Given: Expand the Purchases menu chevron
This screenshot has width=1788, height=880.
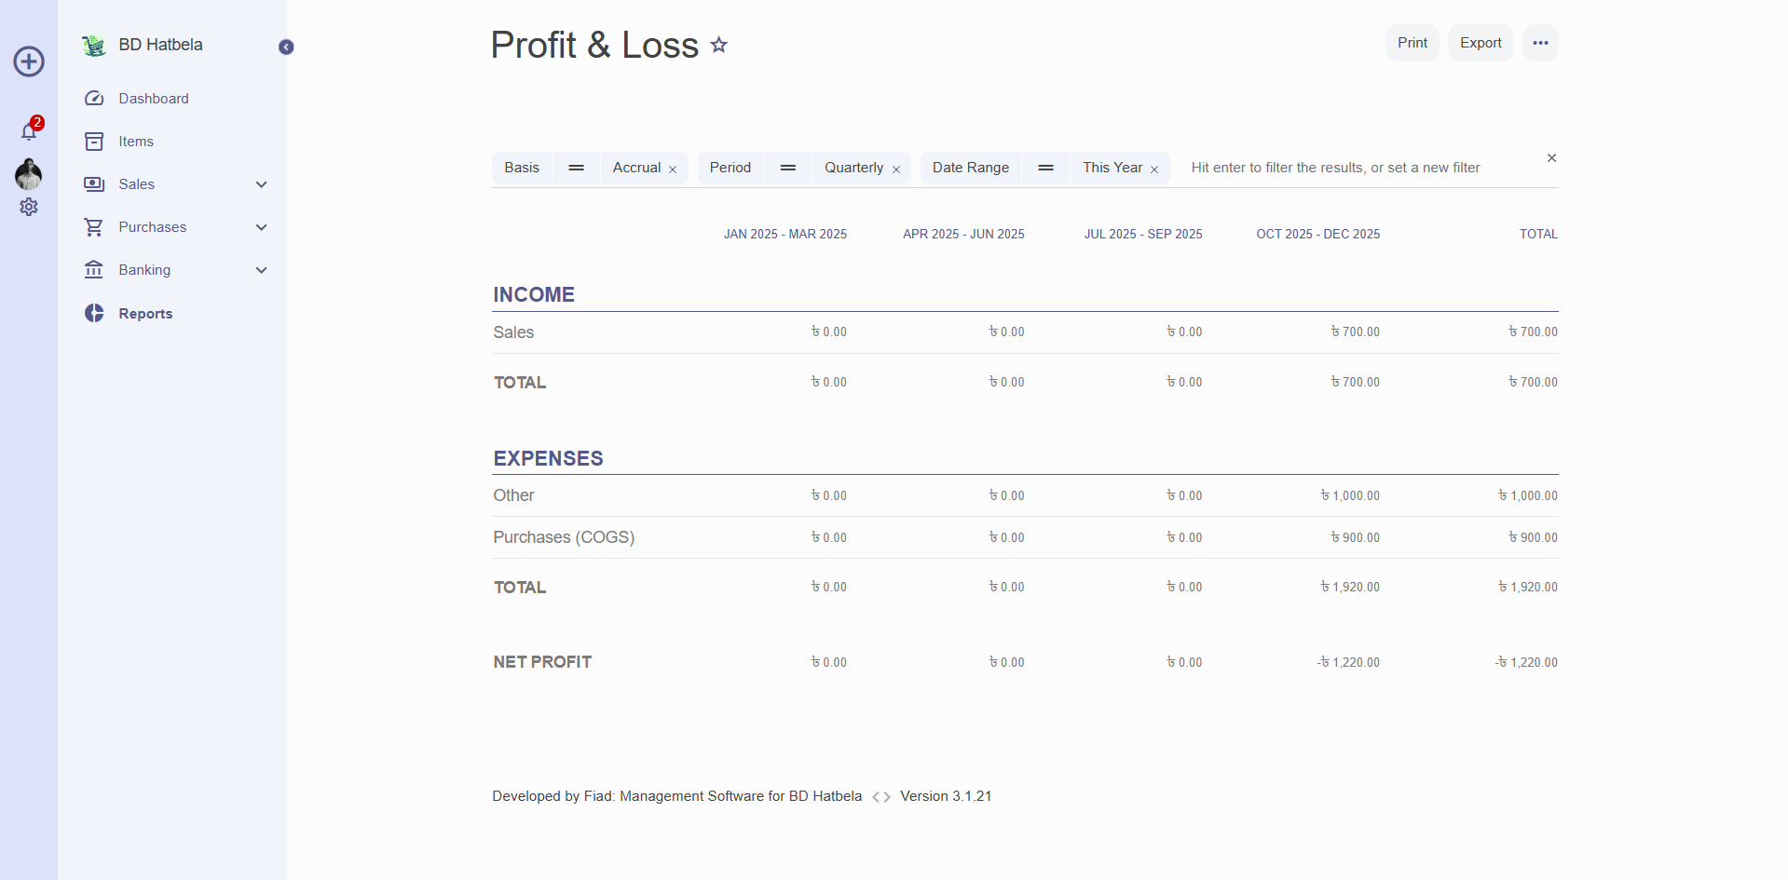Looking at the screenshot, I should [x=262, y=227].
